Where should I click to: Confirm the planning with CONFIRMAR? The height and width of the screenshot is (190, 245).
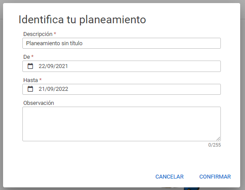(x=215, y=177)
